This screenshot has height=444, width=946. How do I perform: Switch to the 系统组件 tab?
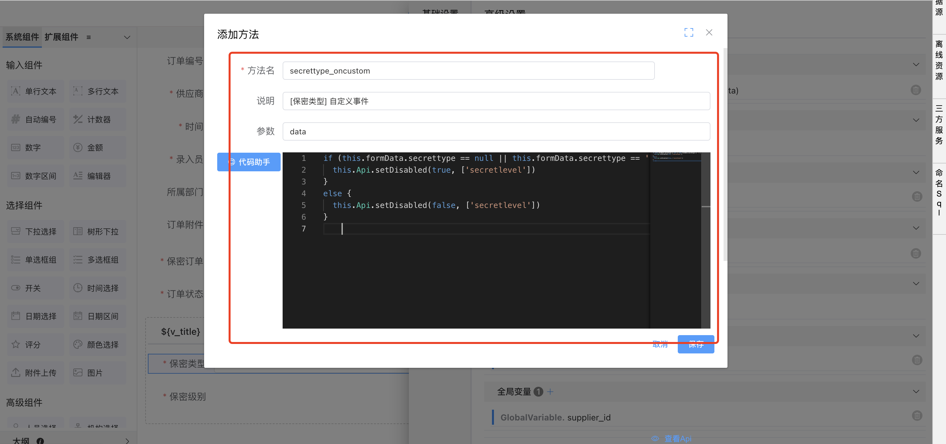click(x=22, y=37)
